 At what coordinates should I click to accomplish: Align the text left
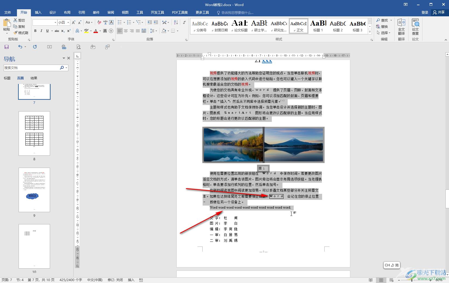[x=120, y=31]
